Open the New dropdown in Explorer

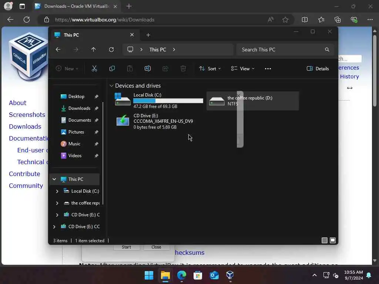[67, 68]
